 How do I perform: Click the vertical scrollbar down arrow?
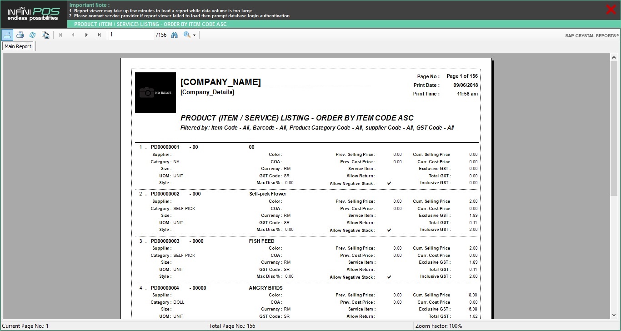614,315
